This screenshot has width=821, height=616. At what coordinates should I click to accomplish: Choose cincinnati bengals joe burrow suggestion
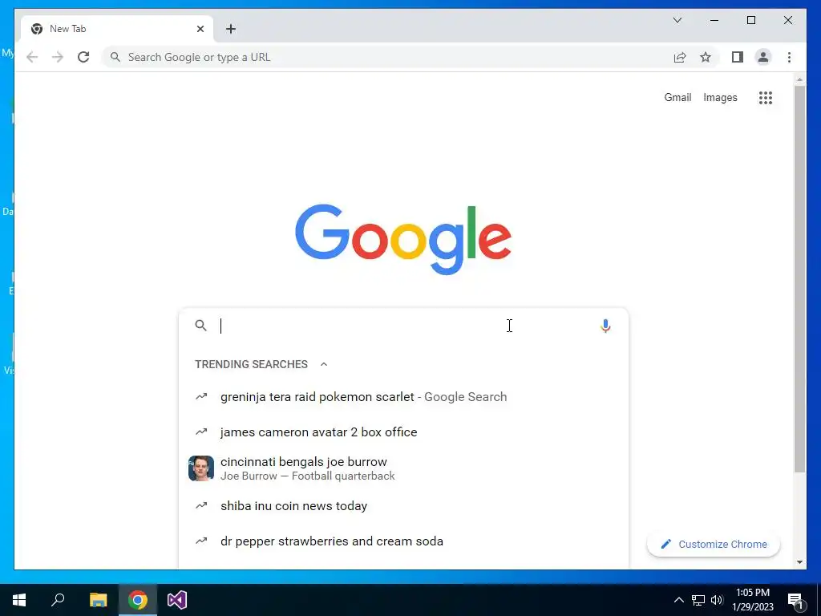pyautogui.click(x=403, y=468)
